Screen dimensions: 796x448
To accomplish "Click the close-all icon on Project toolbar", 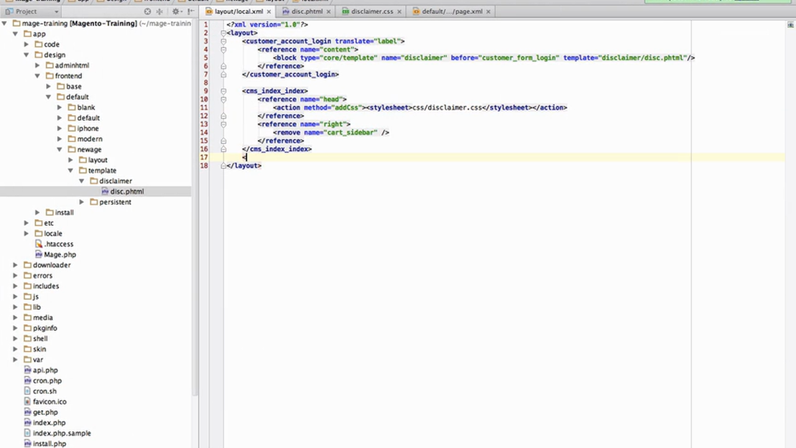I will (147, 11).
